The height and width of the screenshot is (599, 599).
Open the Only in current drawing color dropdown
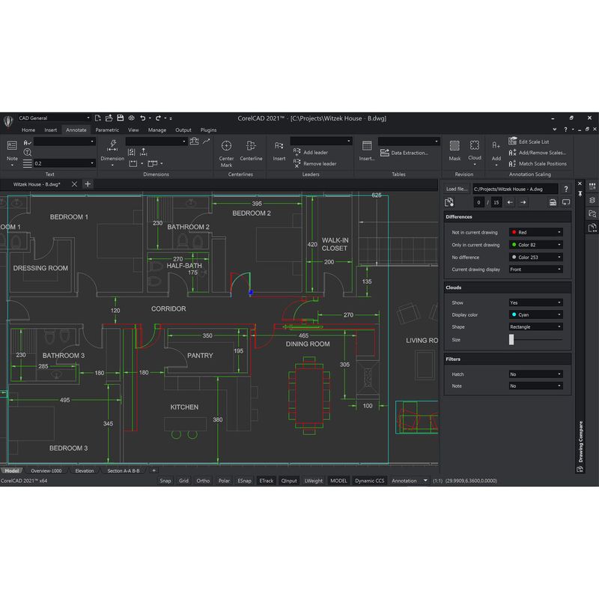coord(535,245)
